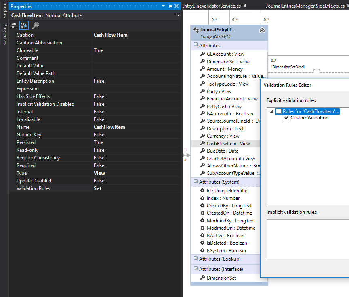
Task: Click the Amount : Money attribute icon
Action: (202, 69)
